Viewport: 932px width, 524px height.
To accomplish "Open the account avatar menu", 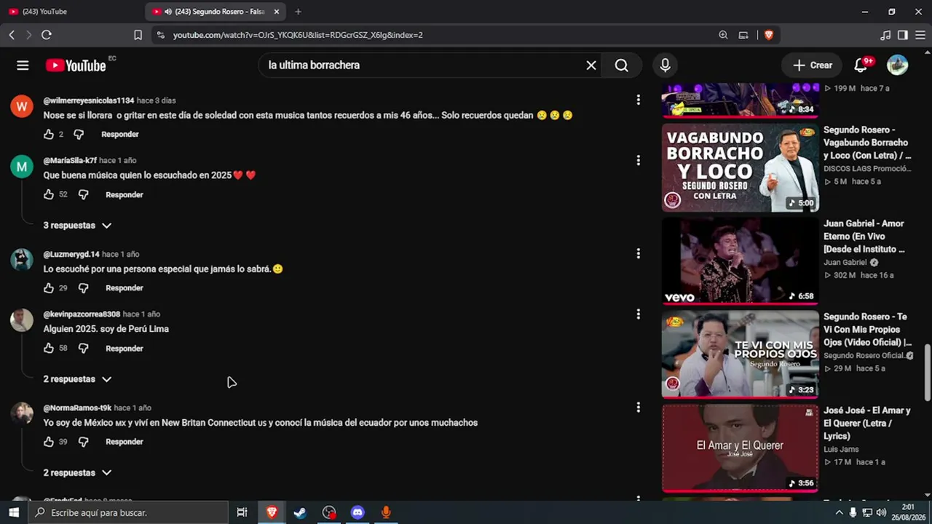I will tap(897, 65).
